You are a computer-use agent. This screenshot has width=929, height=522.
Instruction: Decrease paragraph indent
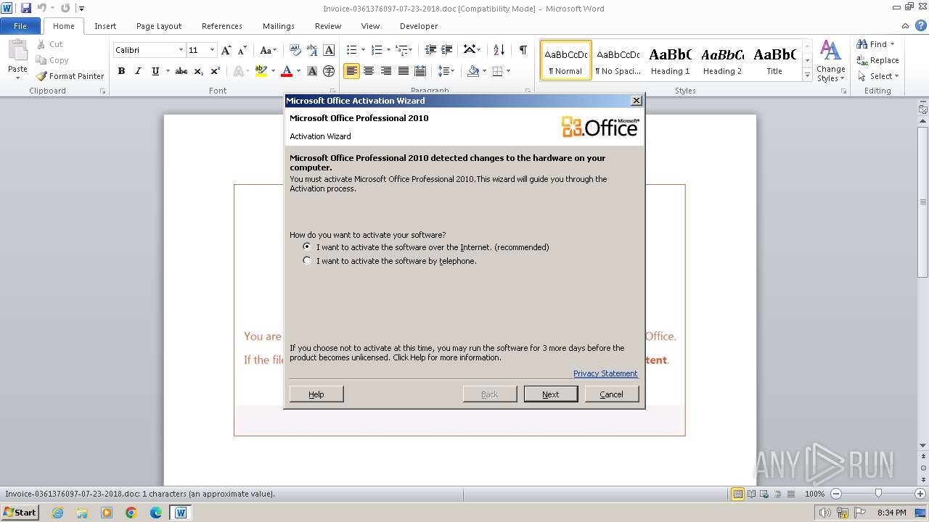(430, 50)
